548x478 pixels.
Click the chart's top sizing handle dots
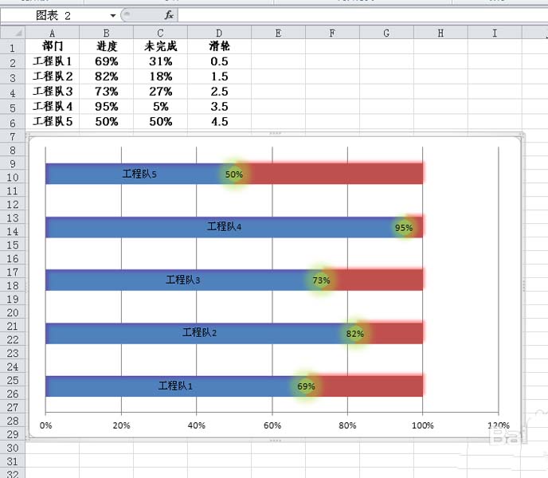click(276, 133)
